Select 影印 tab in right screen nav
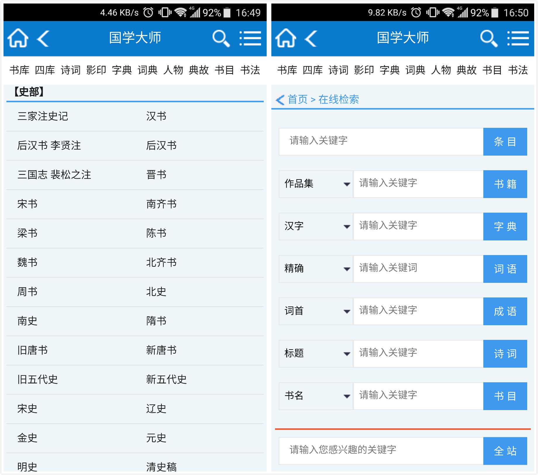Screen dimensions: 538x475 (364, 70)
